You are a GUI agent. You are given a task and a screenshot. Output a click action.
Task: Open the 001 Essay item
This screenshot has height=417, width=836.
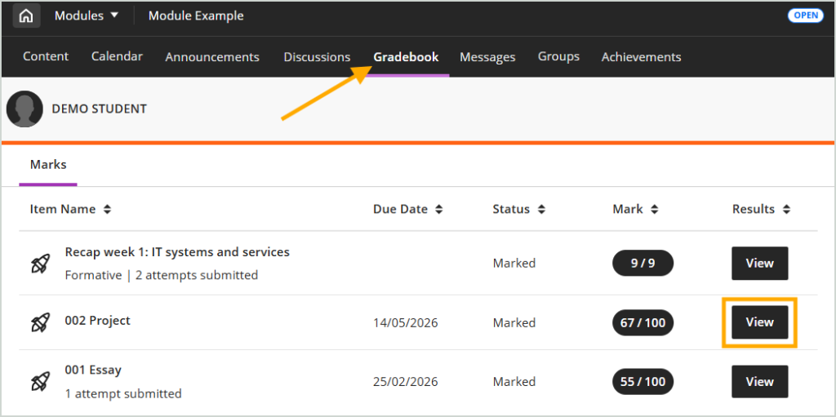[93, 370]
